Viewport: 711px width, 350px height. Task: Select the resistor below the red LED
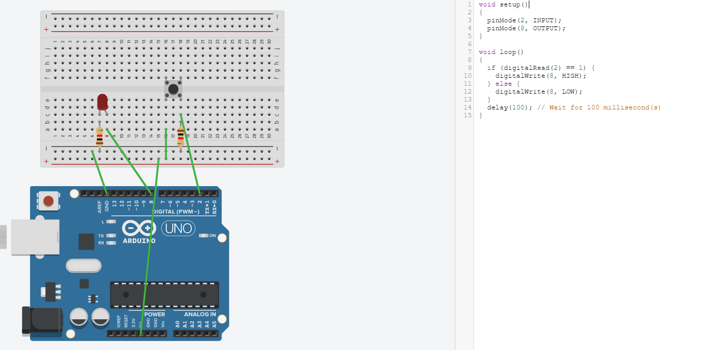pos(100,136)
